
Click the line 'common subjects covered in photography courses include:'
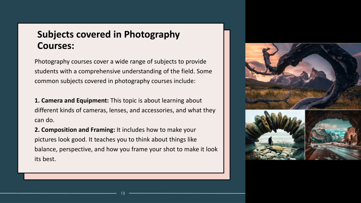click(x=115, y=81)
